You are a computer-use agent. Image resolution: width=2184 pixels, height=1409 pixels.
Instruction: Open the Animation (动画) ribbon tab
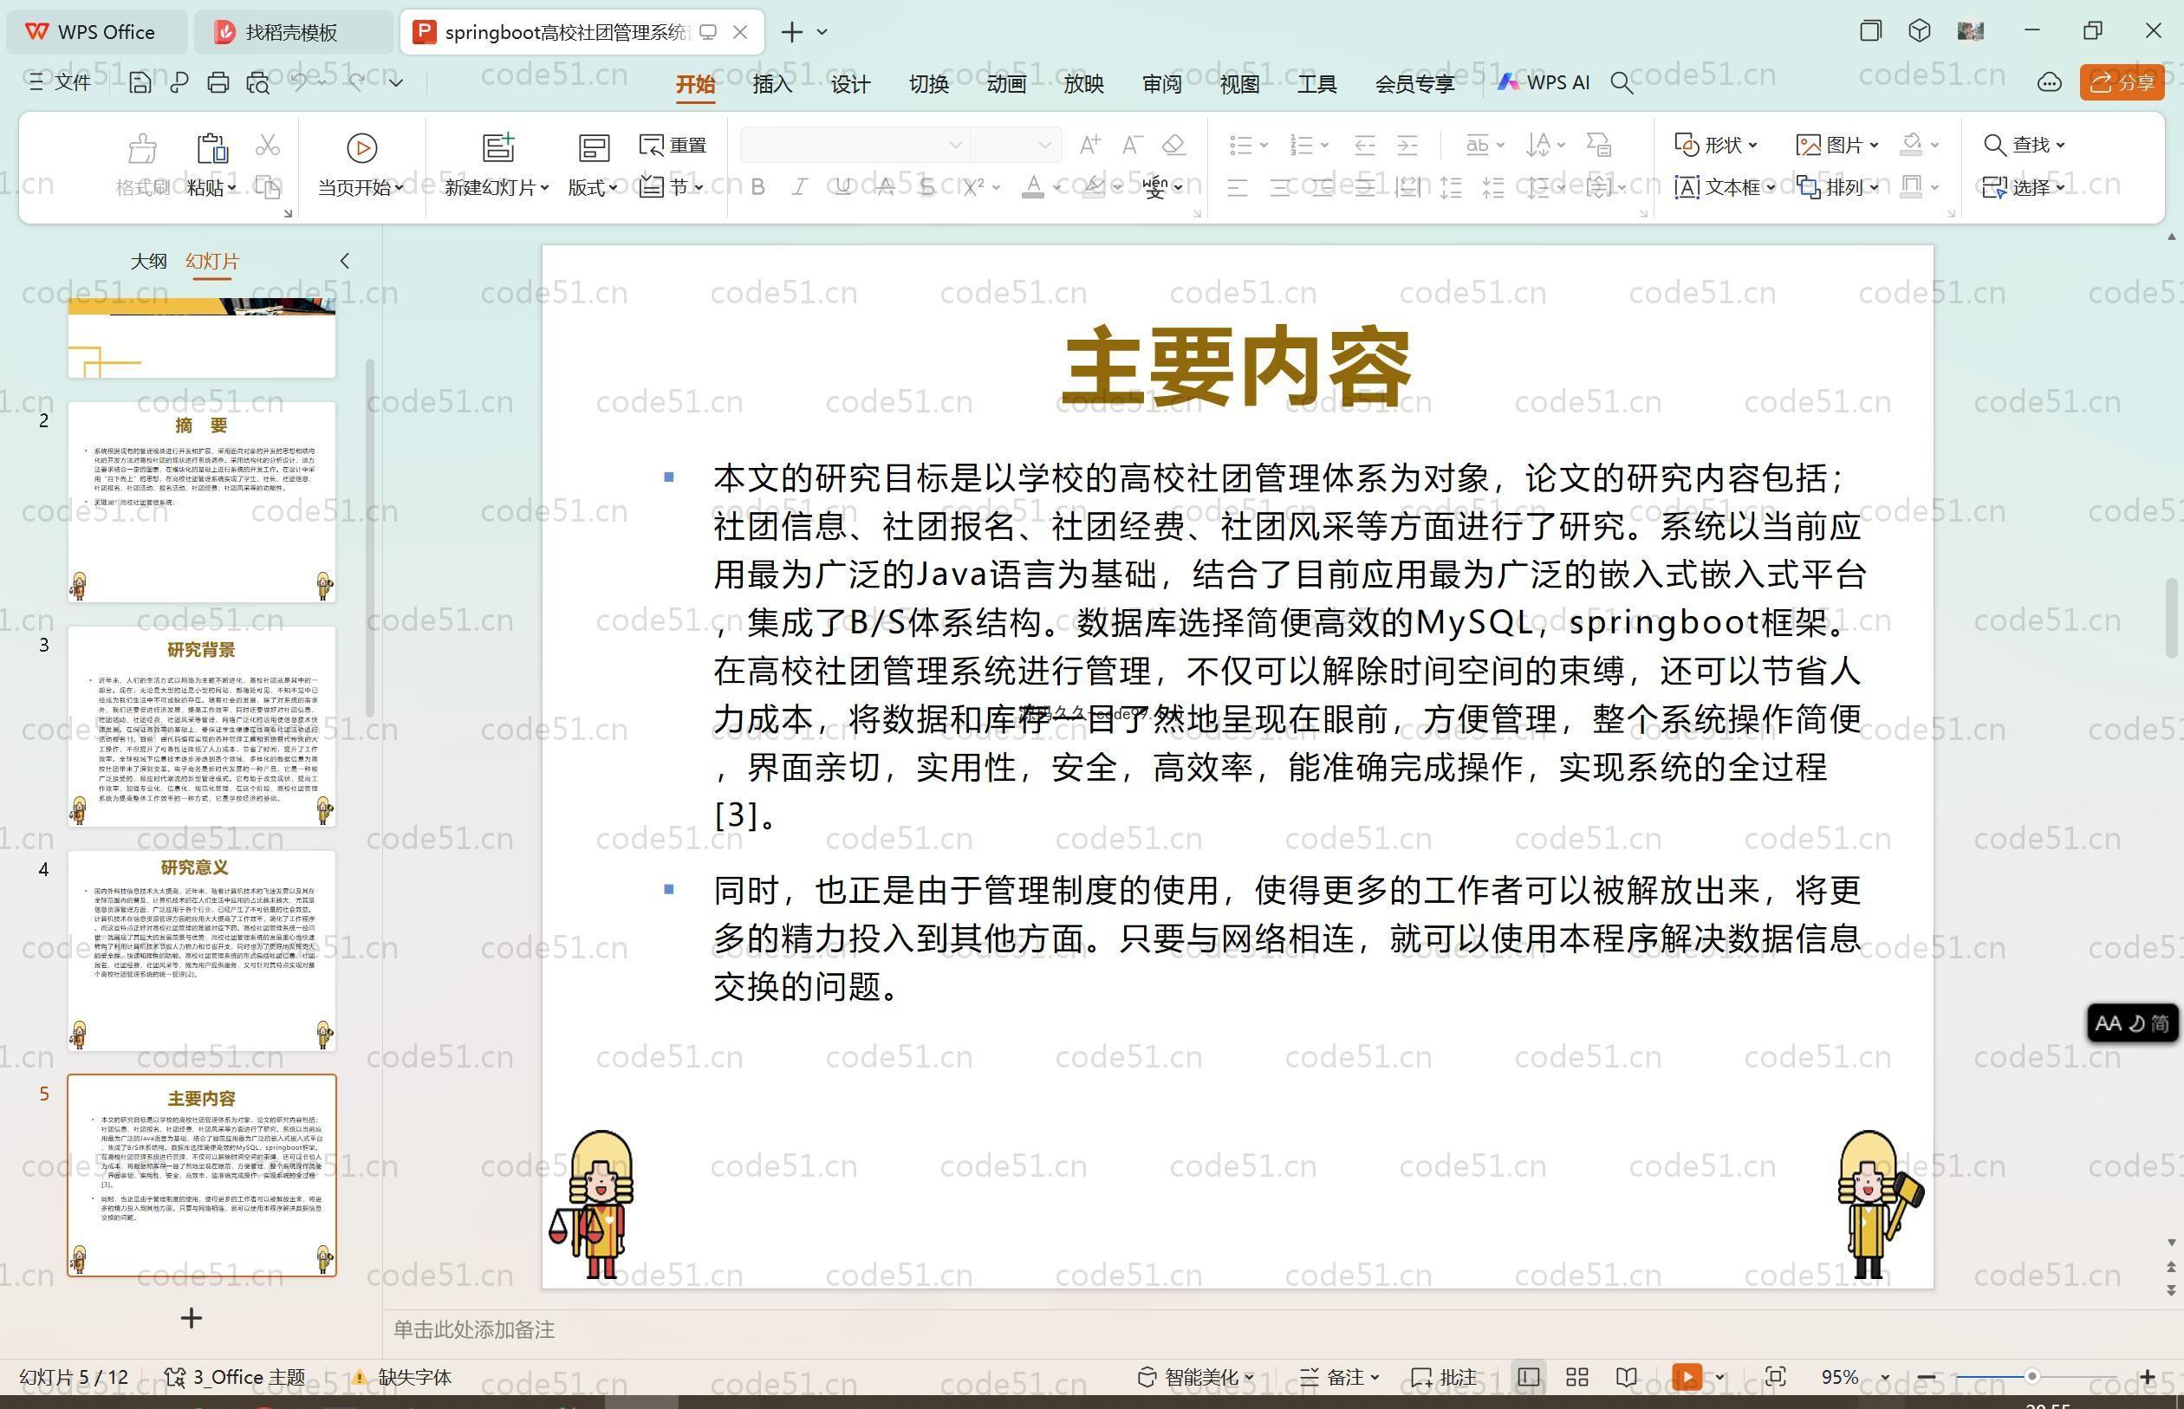pos(1005,84)
